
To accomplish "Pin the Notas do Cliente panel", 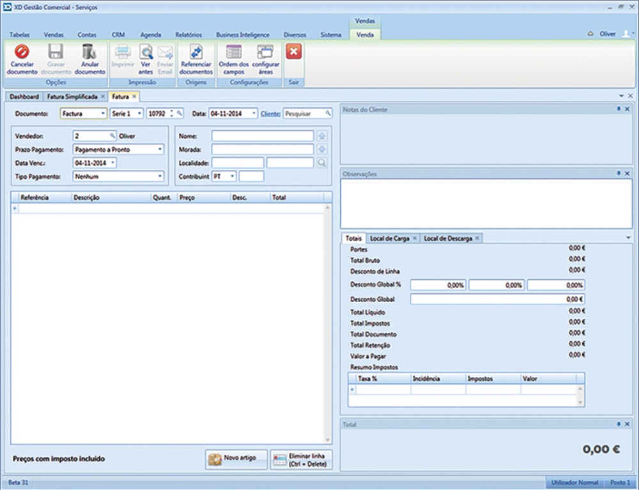I will (x=619, y=110).
